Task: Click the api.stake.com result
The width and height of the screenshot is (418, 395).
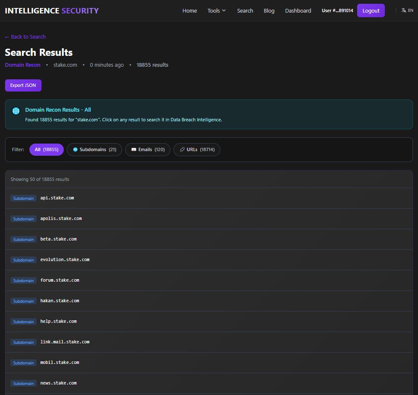Action: (x=209, y=198)
